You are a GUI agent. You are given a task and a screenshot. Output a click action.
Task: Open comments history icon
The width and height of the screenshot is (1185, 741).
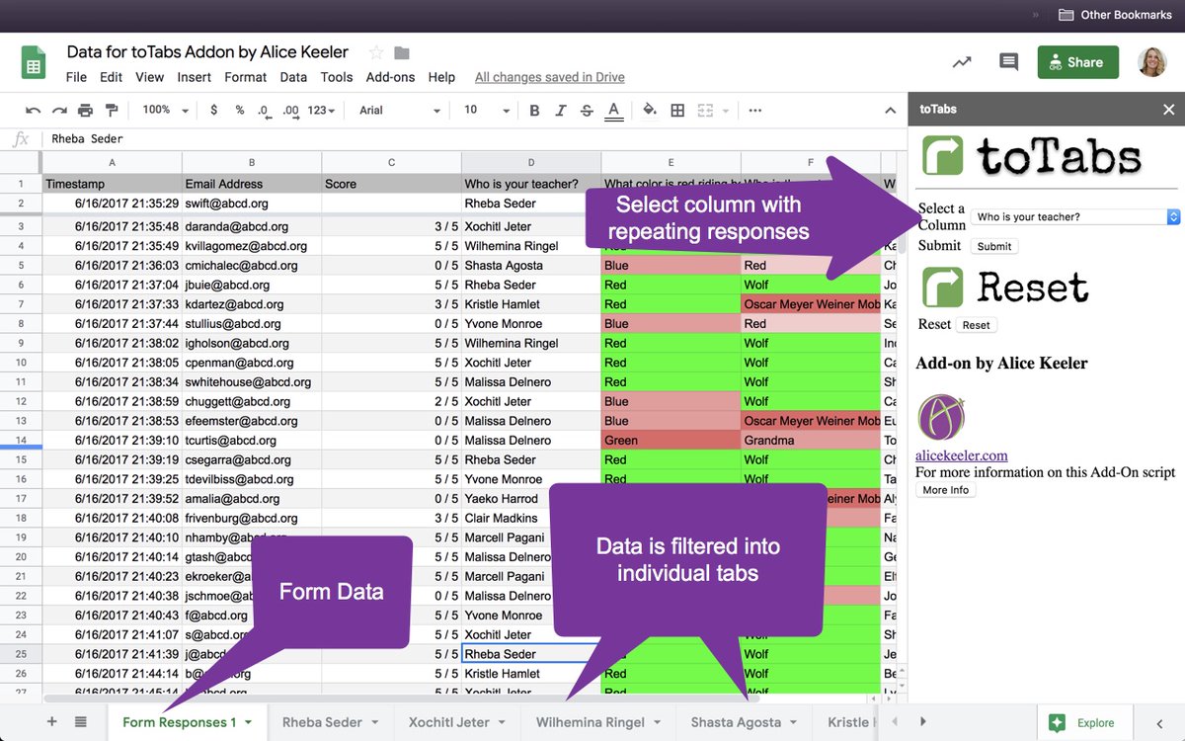(x=1008, y=61)
